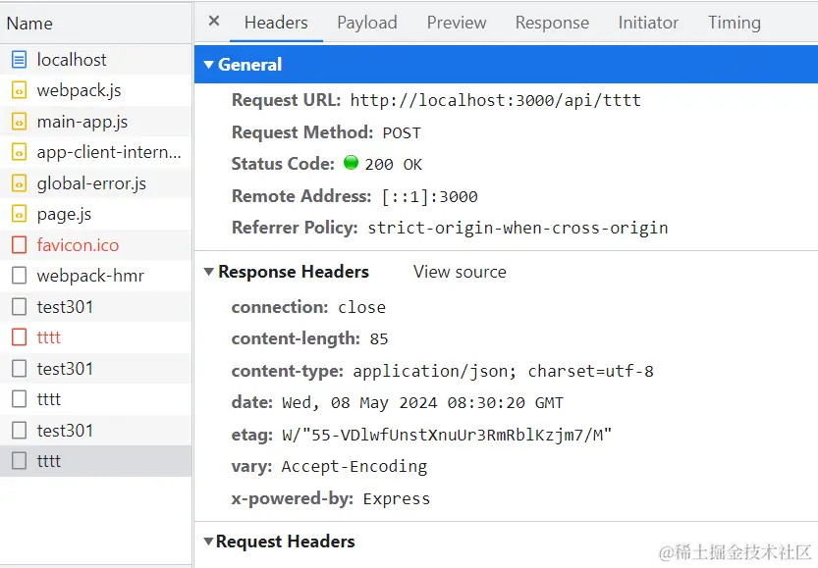
Task: Click View source for response headers
Action: (460, 272)
